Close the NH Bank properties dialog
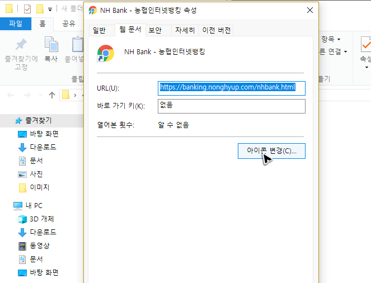 point(310,10)
